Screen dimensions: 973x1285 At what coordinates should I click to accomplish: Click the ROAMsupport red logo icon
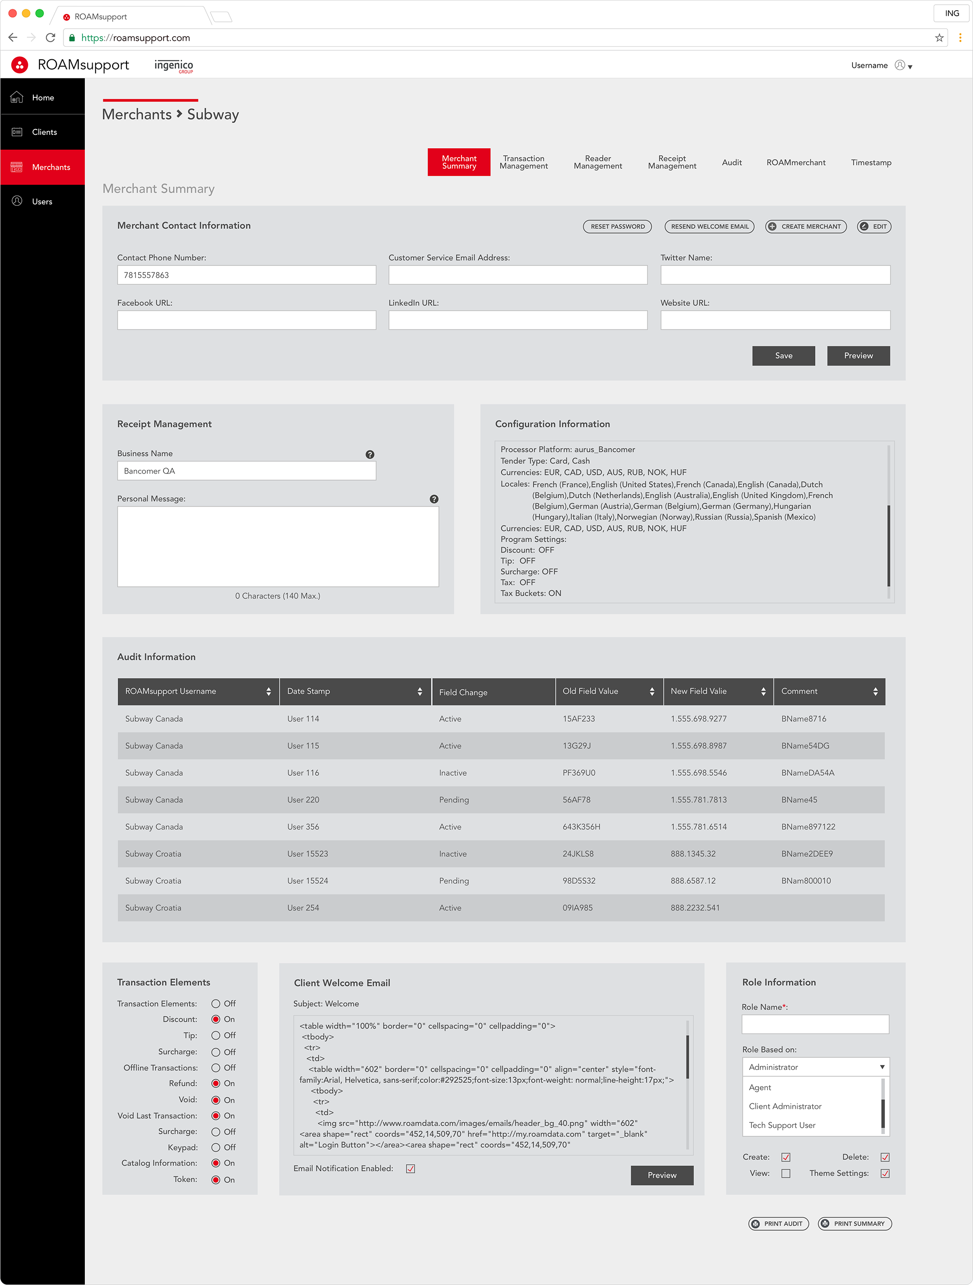click(x=20, y=65)
